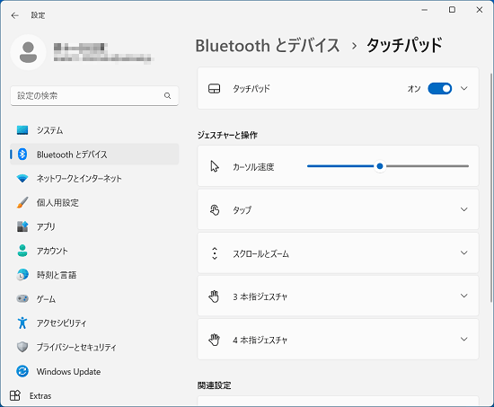Click the スクロールとズーム up-down arrows icon
494x407 pixels.
pyautogui.click(x=215, y=253)
